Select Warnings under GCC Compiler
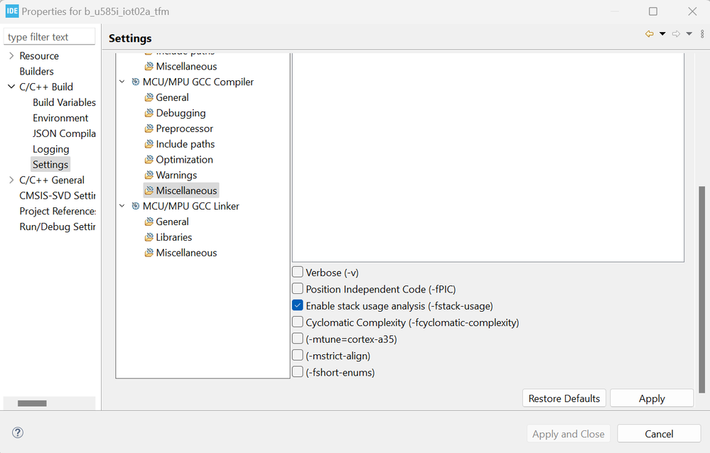The image size is (710, 453). pyautogui.click(x=176, y=175)
